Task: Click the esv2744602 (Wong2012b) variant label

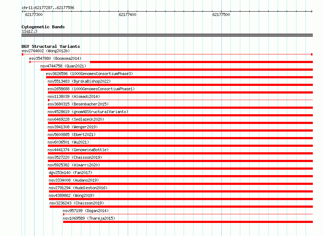Action: tap(46, 51)
